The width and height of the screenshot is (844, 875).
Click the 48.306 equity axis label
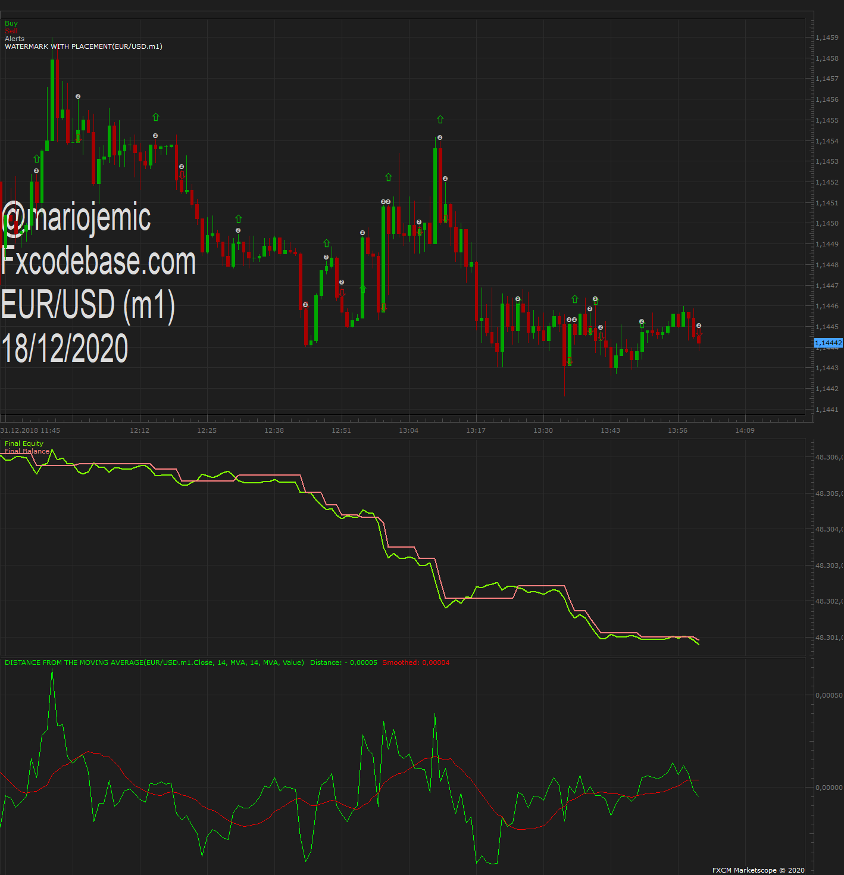(829, 457)
